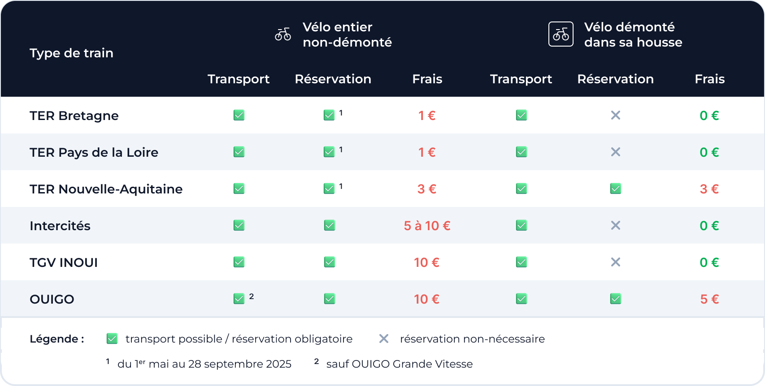Click the Type de train column header

click(71, 53)
